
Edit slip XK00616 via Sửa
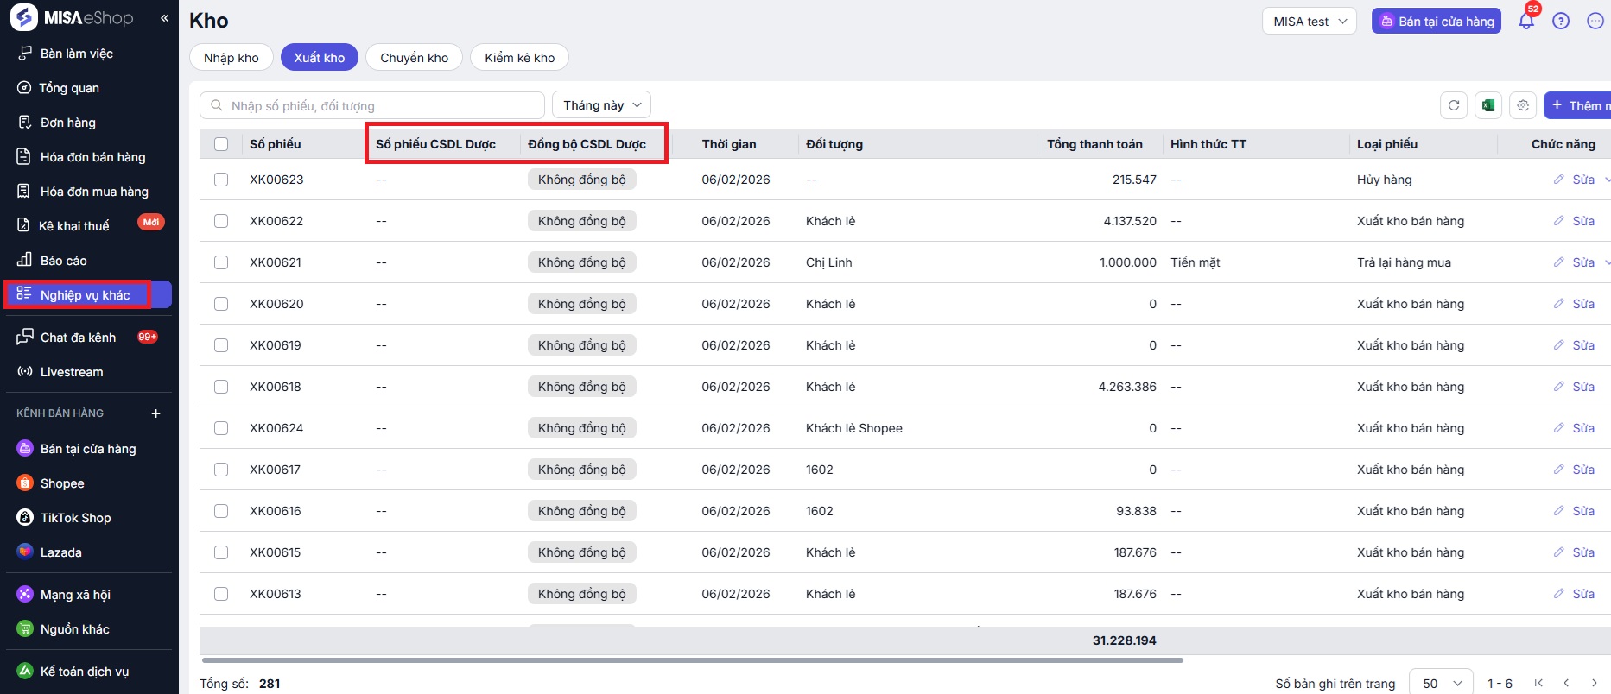pyautogui.click(x=1574, y=511)
